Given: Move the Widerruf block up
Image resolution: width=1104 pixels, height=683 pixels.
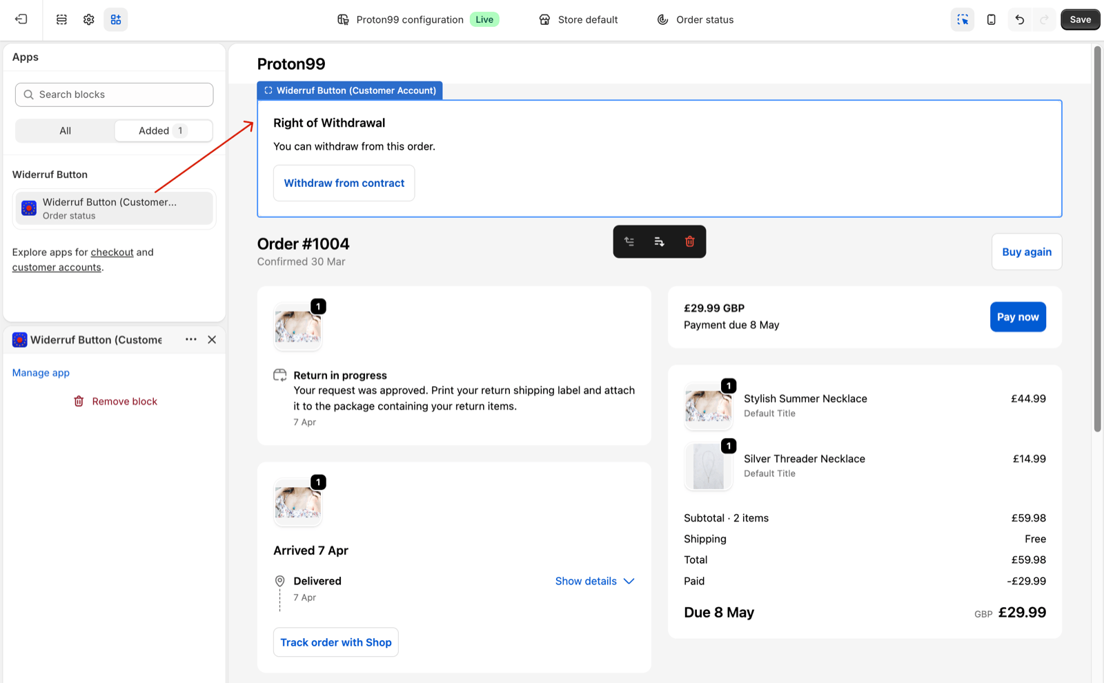Looking at the screenshot, I should pos(629,241).
